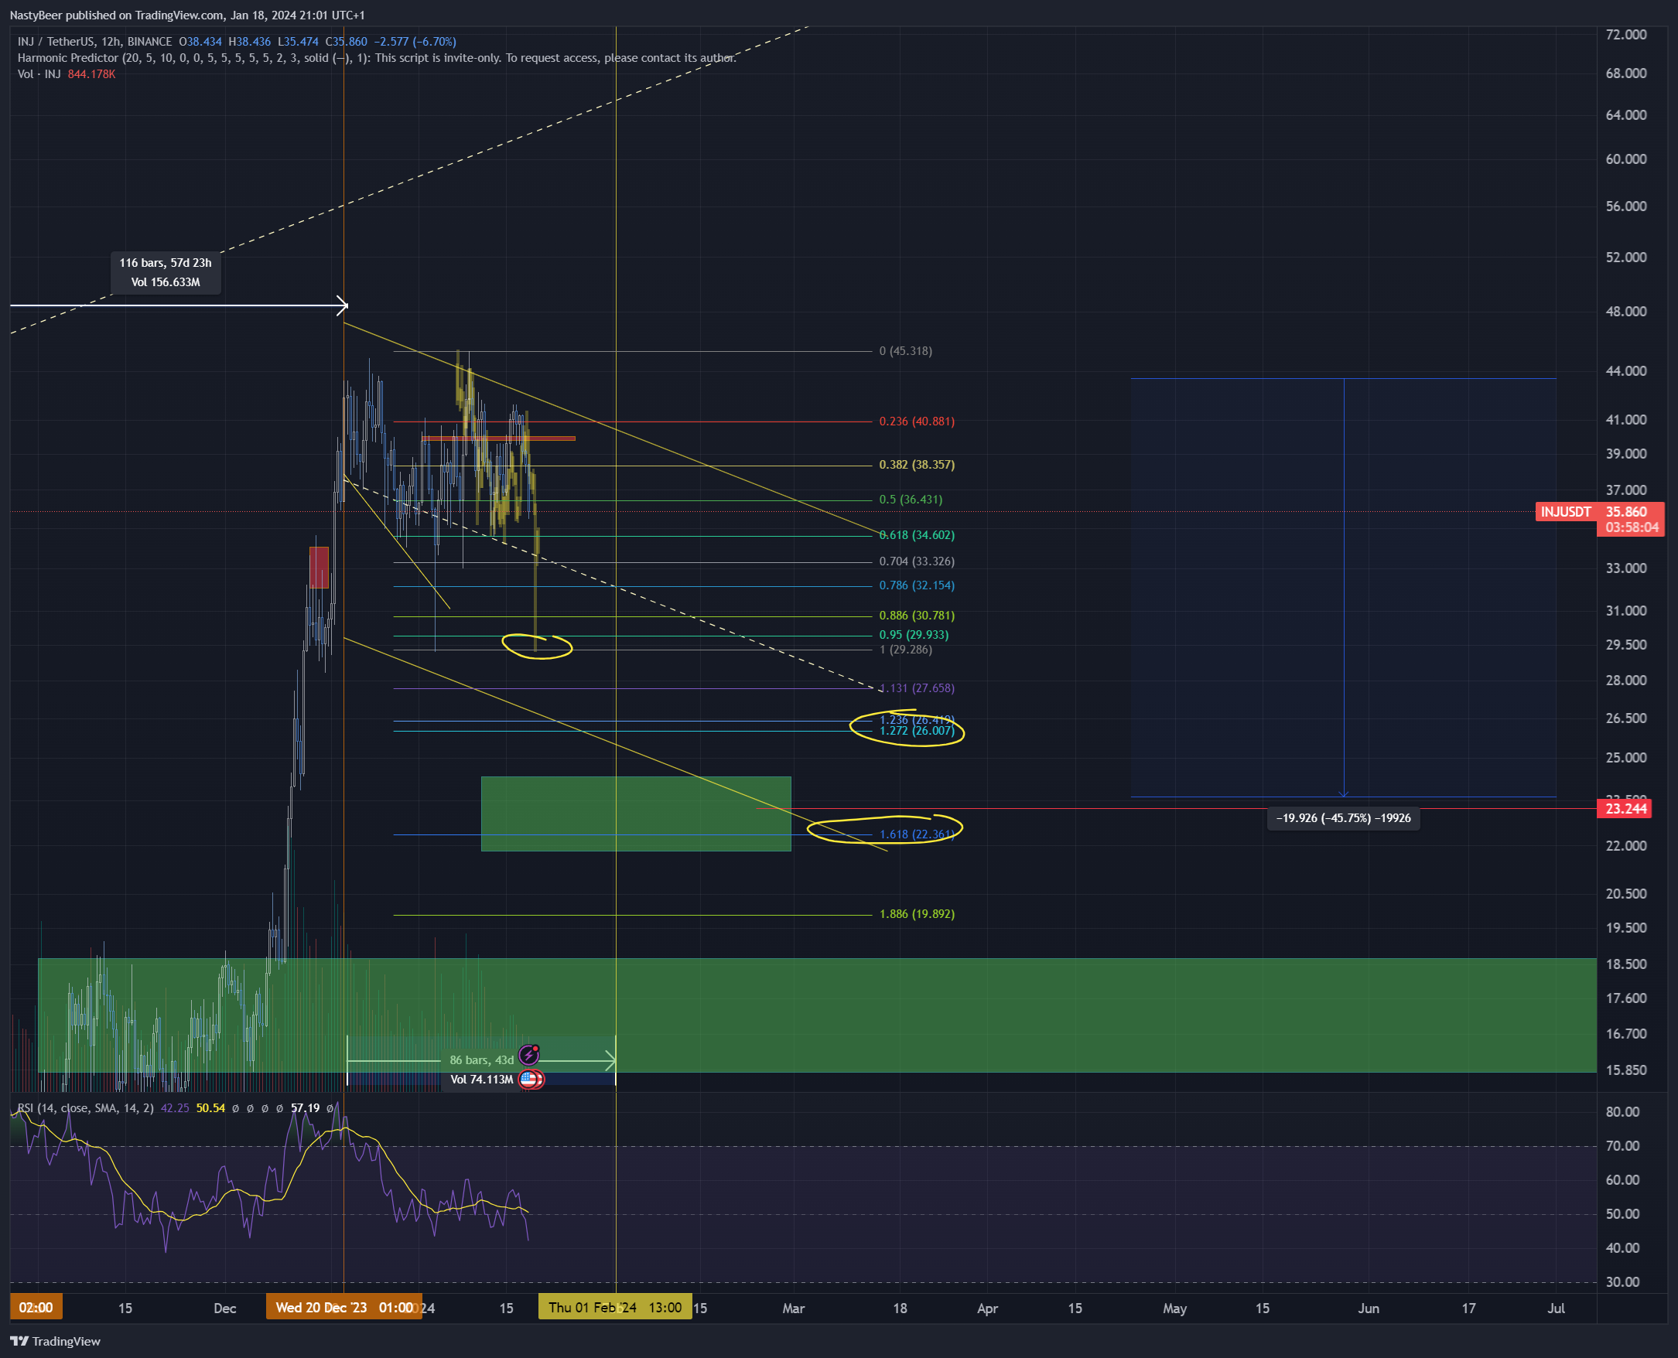
Task: Select the dark blue price range measurement box
Action: (1343, 588)
